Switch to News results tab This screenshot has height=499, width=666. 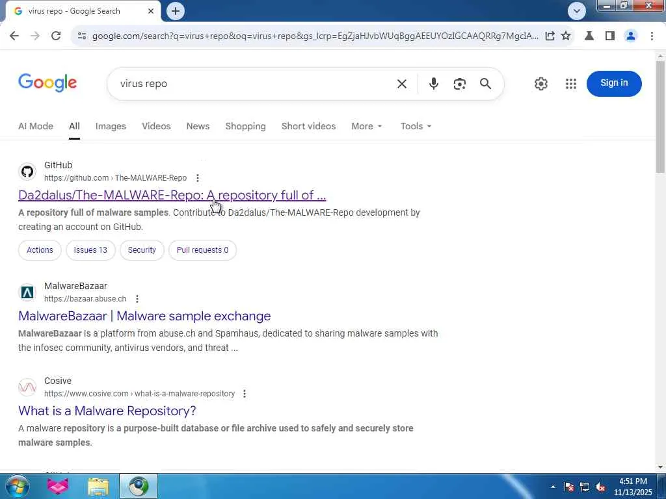(x=198, y=126)
